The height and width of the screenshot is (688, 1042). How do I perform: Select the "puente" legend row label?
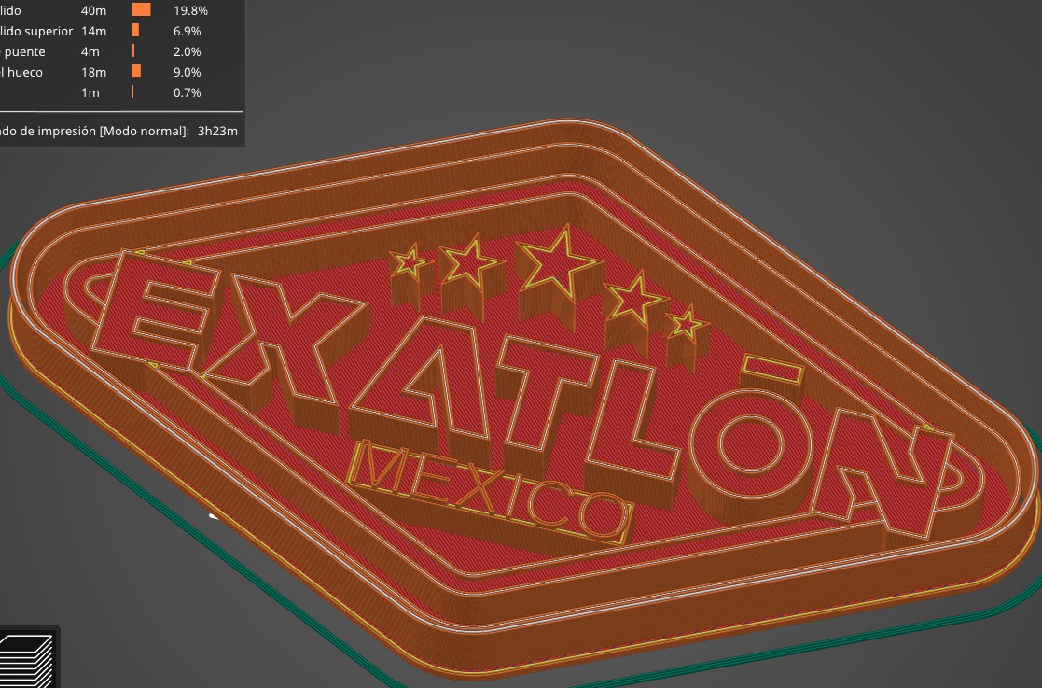point(23,52)
